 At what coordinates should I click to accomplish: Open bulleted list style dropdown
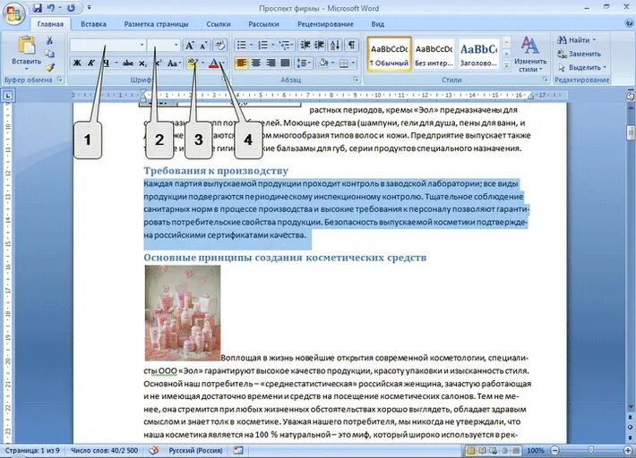click(252, 45)
